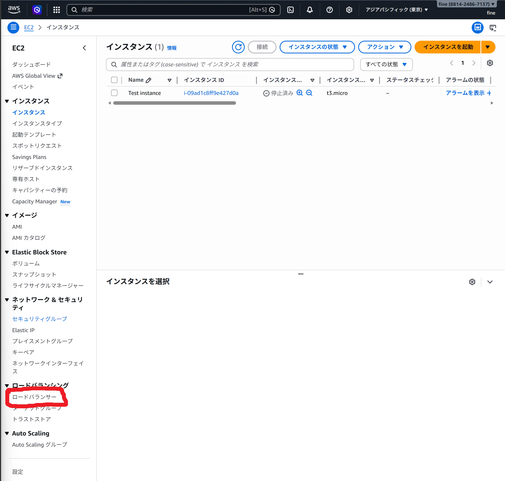Expand the details panel chevron
Viewport: 505px width, 481px height.
click(x=490, y=282)
